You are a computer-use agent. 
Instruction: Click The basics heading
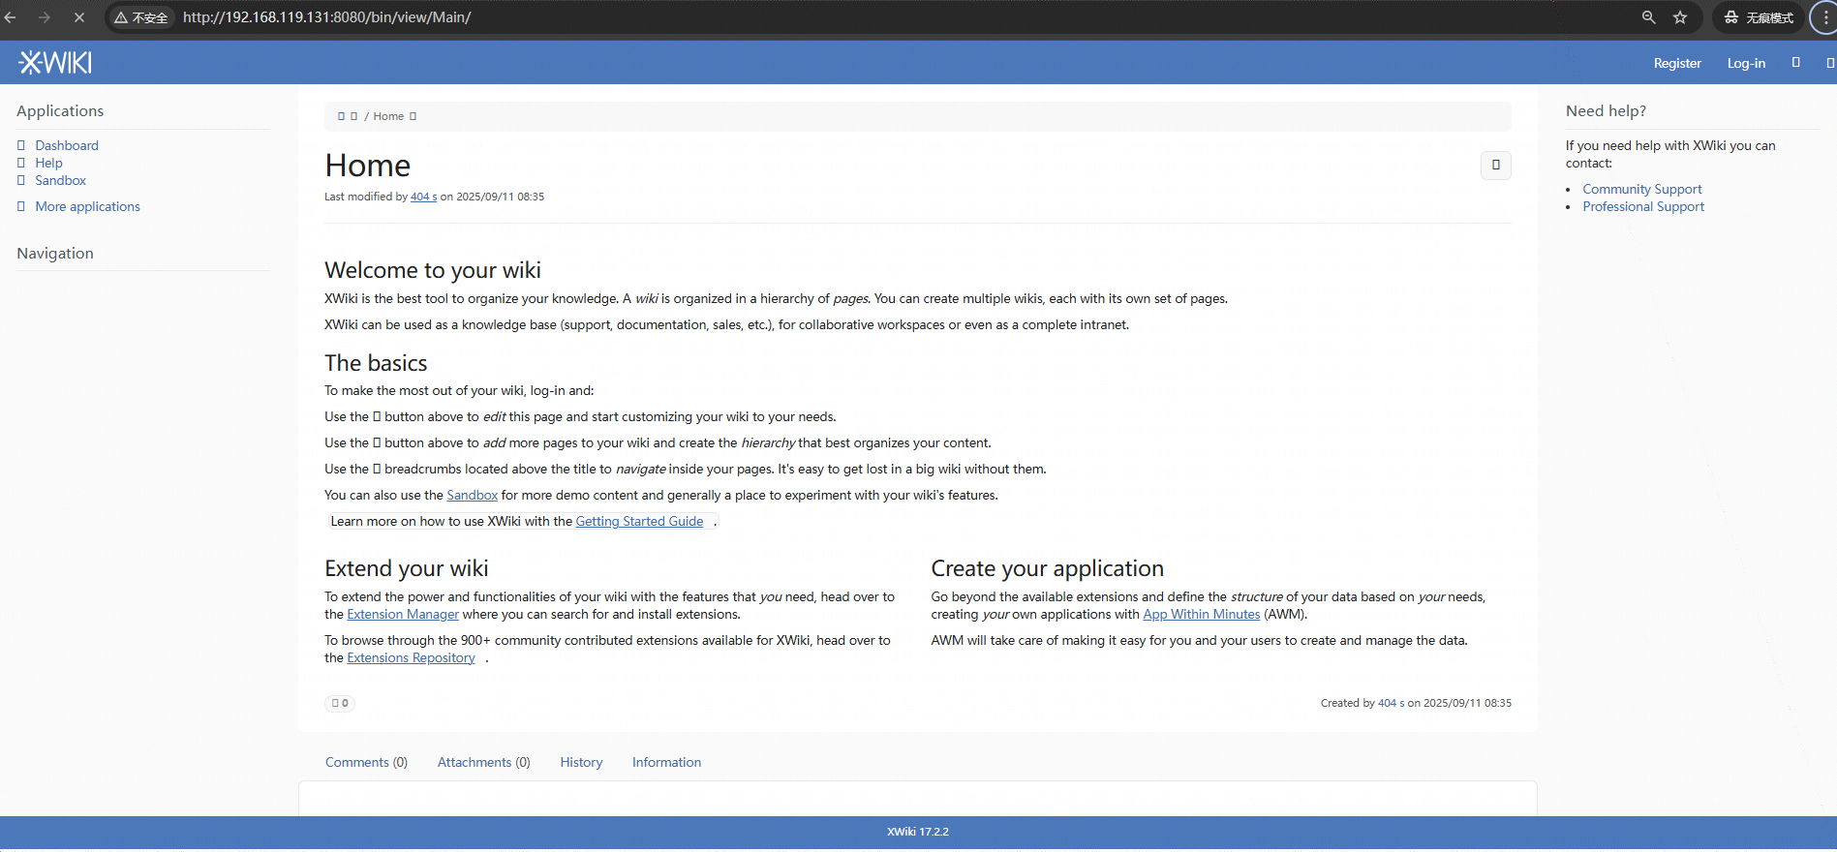pyautogui.click(x=376, y=363)
